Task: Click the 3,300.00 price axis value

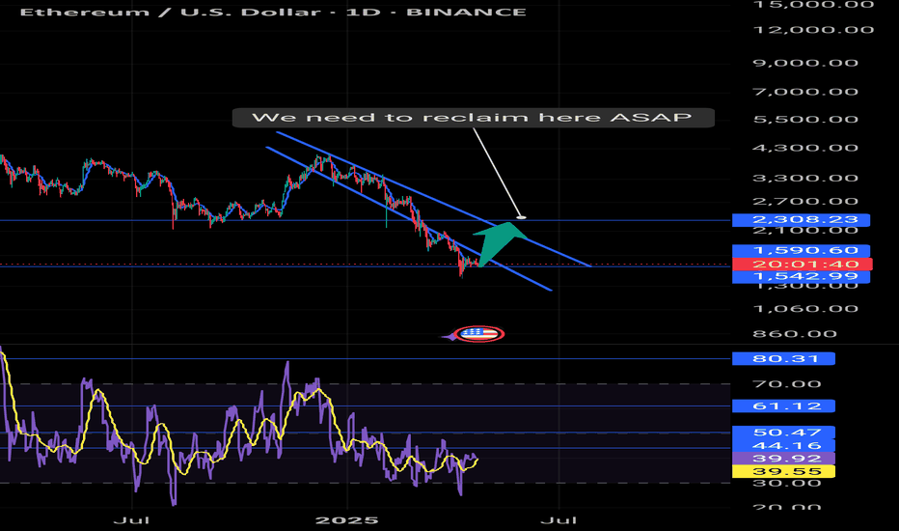Action: [x=805, y=178]
